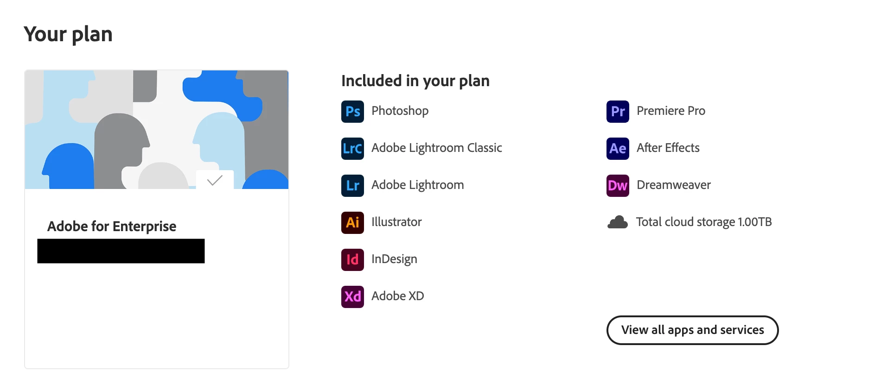Viewport: 881px width, 390px height.
Task: Click the Dreamweaver label
Action: click(673, 185)
